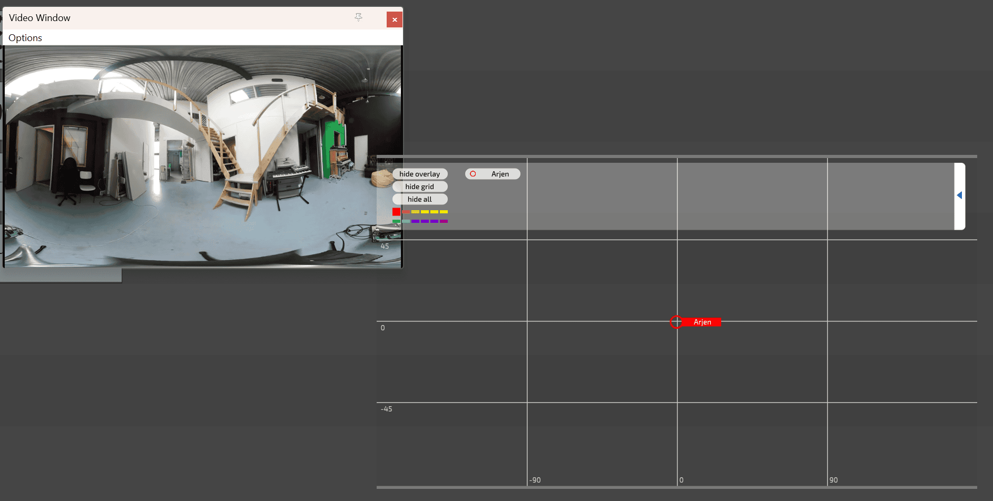The image size is (993, 501).
Task: Select the solid green color swatch
Action: [396, 221]
